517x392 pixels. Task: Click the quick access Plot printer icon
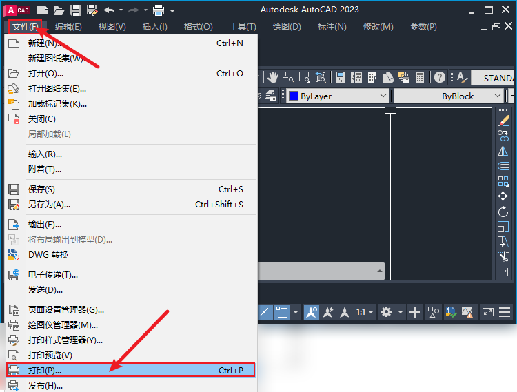coord(159,10)
